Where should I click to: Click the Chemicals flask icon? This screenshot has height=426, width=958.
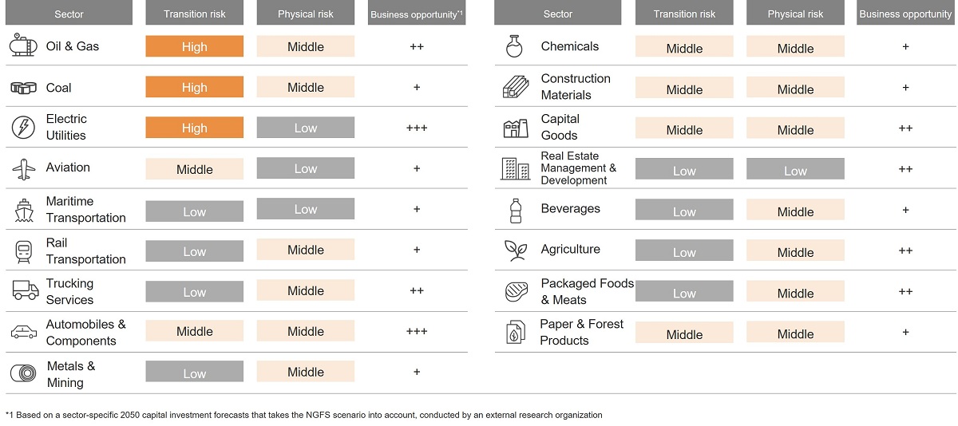514,46
